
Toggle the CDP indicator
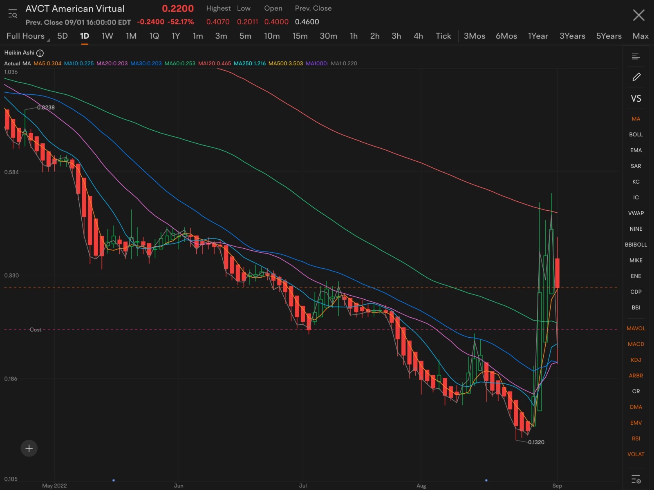coord(636,292)
